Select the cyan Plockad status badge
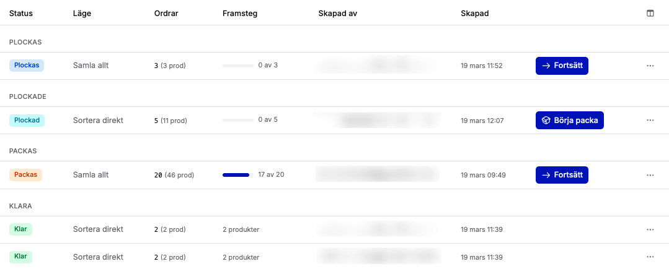 pos(27,120)
